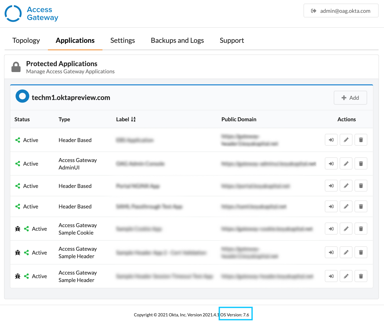Image resolution: width=384 pixels, height=322 pixels.
Task: Sign out via admin@oag.okta.com button
Action: (341, 11)
